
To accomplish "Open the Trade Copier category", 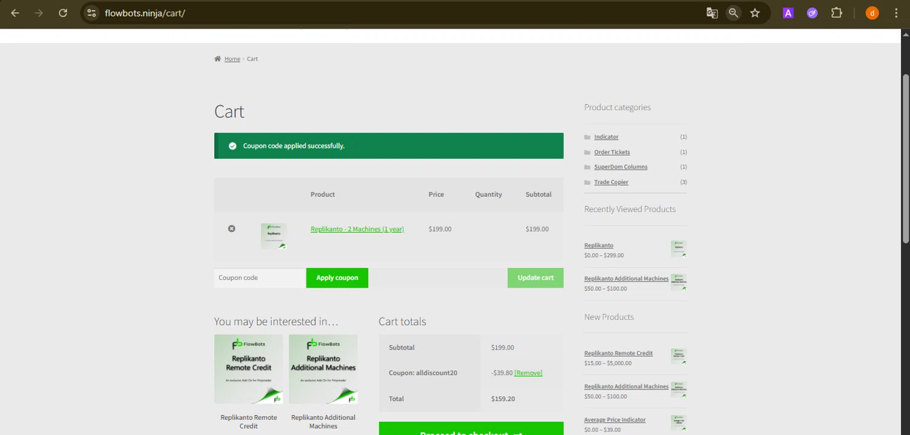I will pyautogui.click(x=611, y=182).
